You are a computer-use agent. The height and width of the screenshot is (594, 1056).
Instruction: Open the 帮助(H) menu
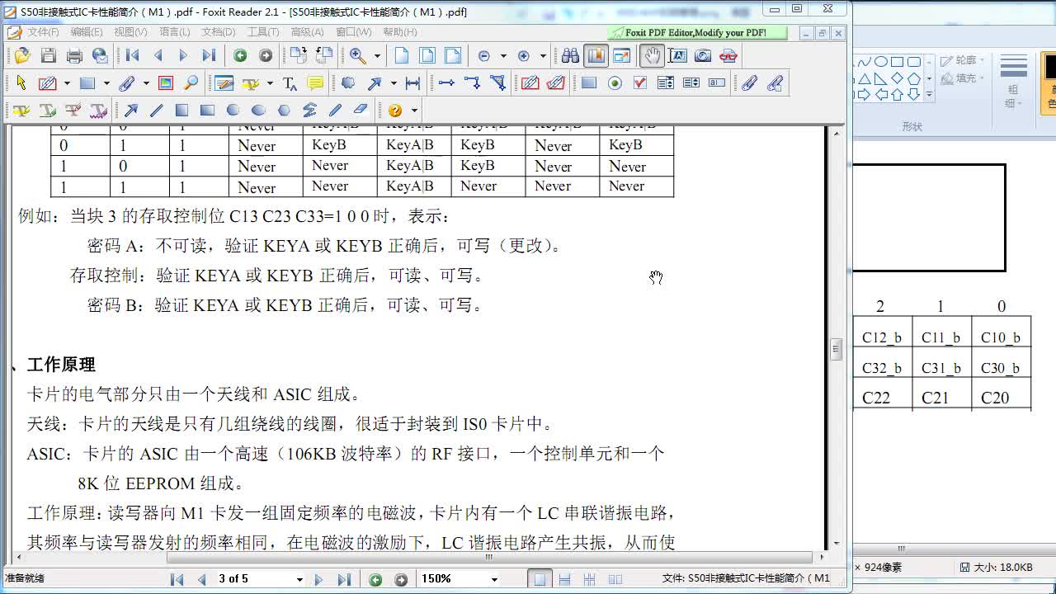[x=400, y=32]
